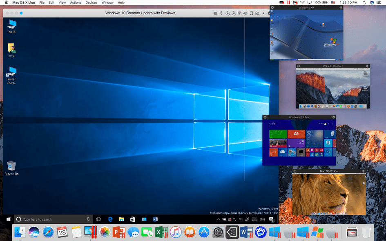Open the Devices menu
This screenshot has width=386, height=241.
(91, 2)
